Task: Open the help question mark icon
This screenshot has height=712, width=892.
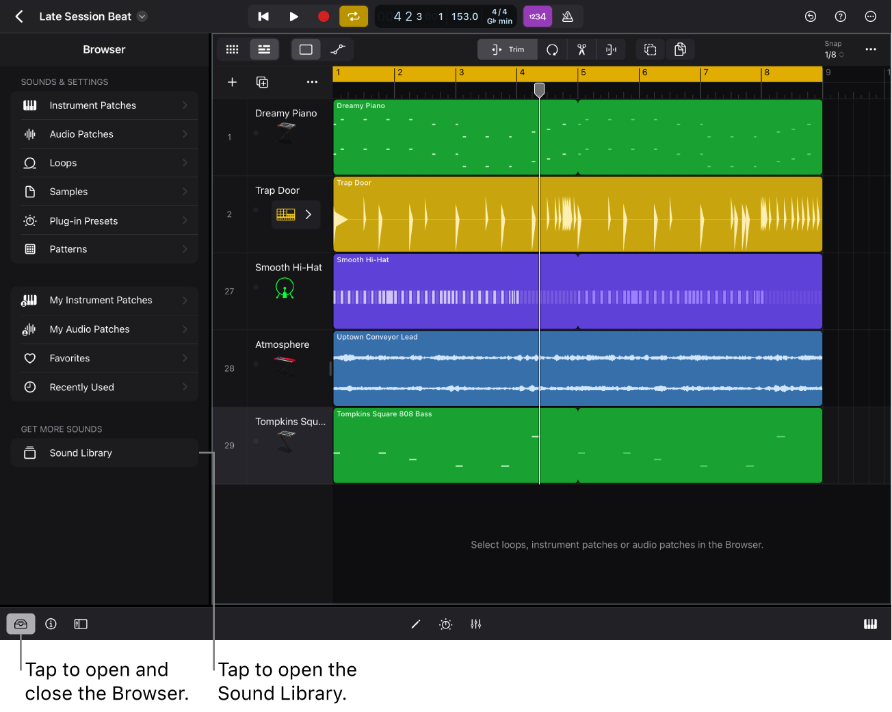Action: pyautogui.click(x=841, y=16)
